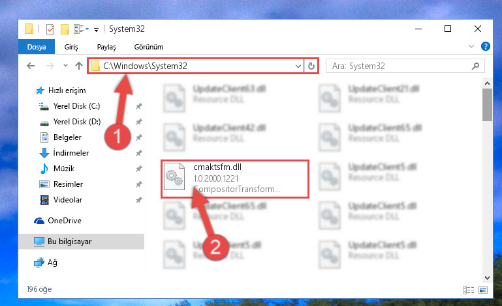Open the recent locations dropdown arrow

pyautogui.click(x=65, y=66)
